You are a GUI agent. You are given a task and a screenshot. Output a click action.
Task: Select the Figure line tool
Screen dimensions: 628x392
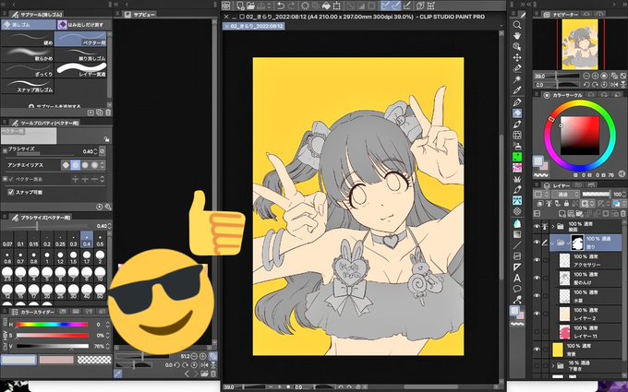click(517, 245)
